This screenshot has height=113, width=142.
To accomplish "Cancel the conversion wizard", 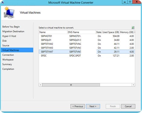I will [x=128, y=106].
